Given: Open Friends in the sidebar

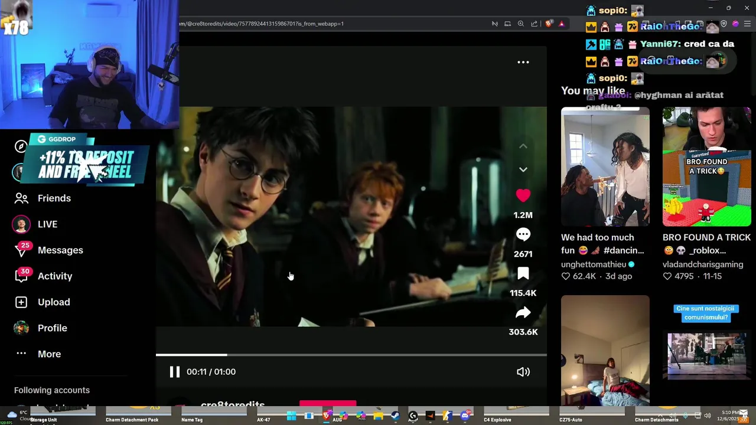Looking at the screenshot, I should coord(54,198).
